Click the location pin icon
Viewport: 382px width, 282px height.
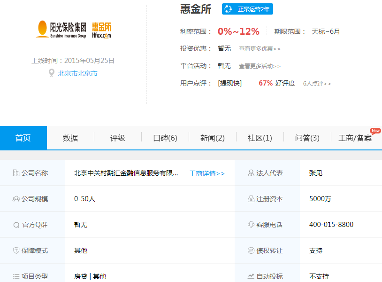(52, 73)
